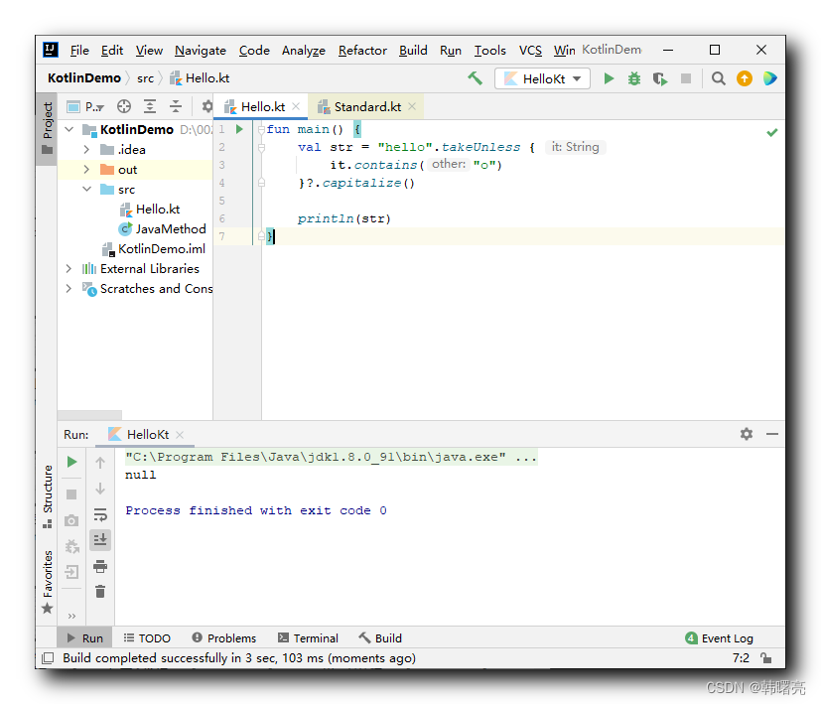Close the Standard.kt editor tab
The image size is (821, 704).
point(412,106)
